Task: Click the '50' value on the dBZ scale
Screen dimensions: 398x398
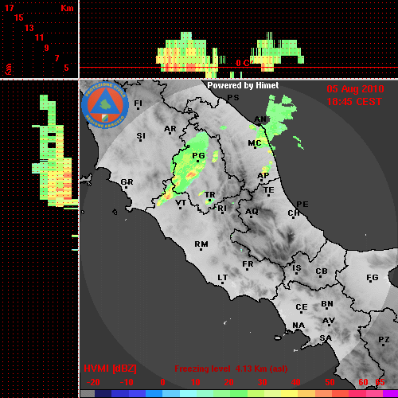Action: [x=330, y=382]
